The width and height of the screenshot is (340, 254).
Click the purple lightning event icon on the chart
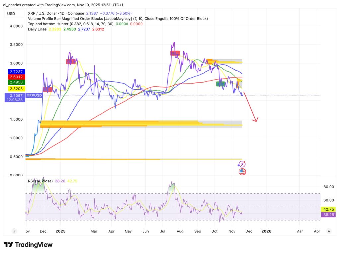242,163
